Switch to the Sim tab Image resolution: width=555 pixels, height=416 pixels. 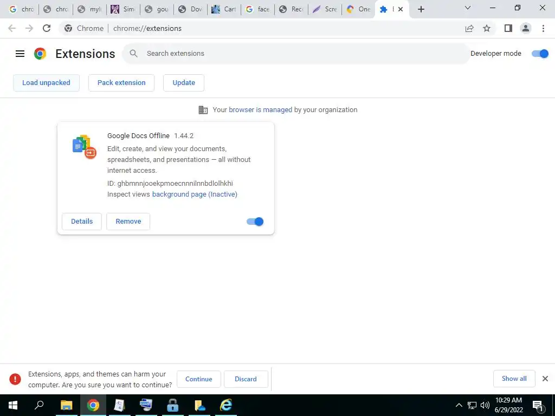pyautogui.click(x=123, y=9)
